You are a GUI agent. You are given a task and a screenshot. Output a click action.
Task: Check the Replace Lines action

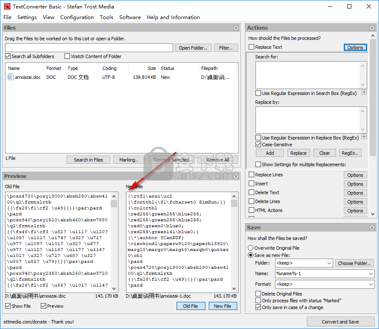coord(251,175)
